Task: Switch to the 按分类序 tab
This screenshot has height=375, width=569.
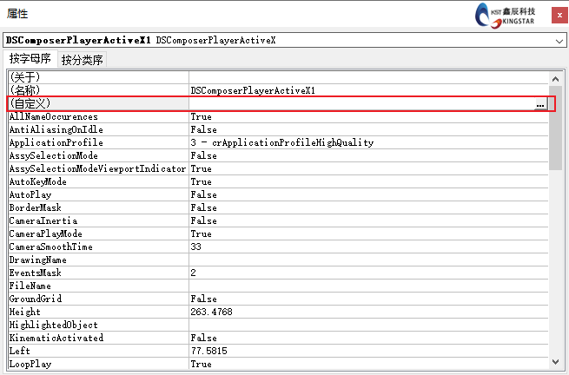Action: click(83, 60)
